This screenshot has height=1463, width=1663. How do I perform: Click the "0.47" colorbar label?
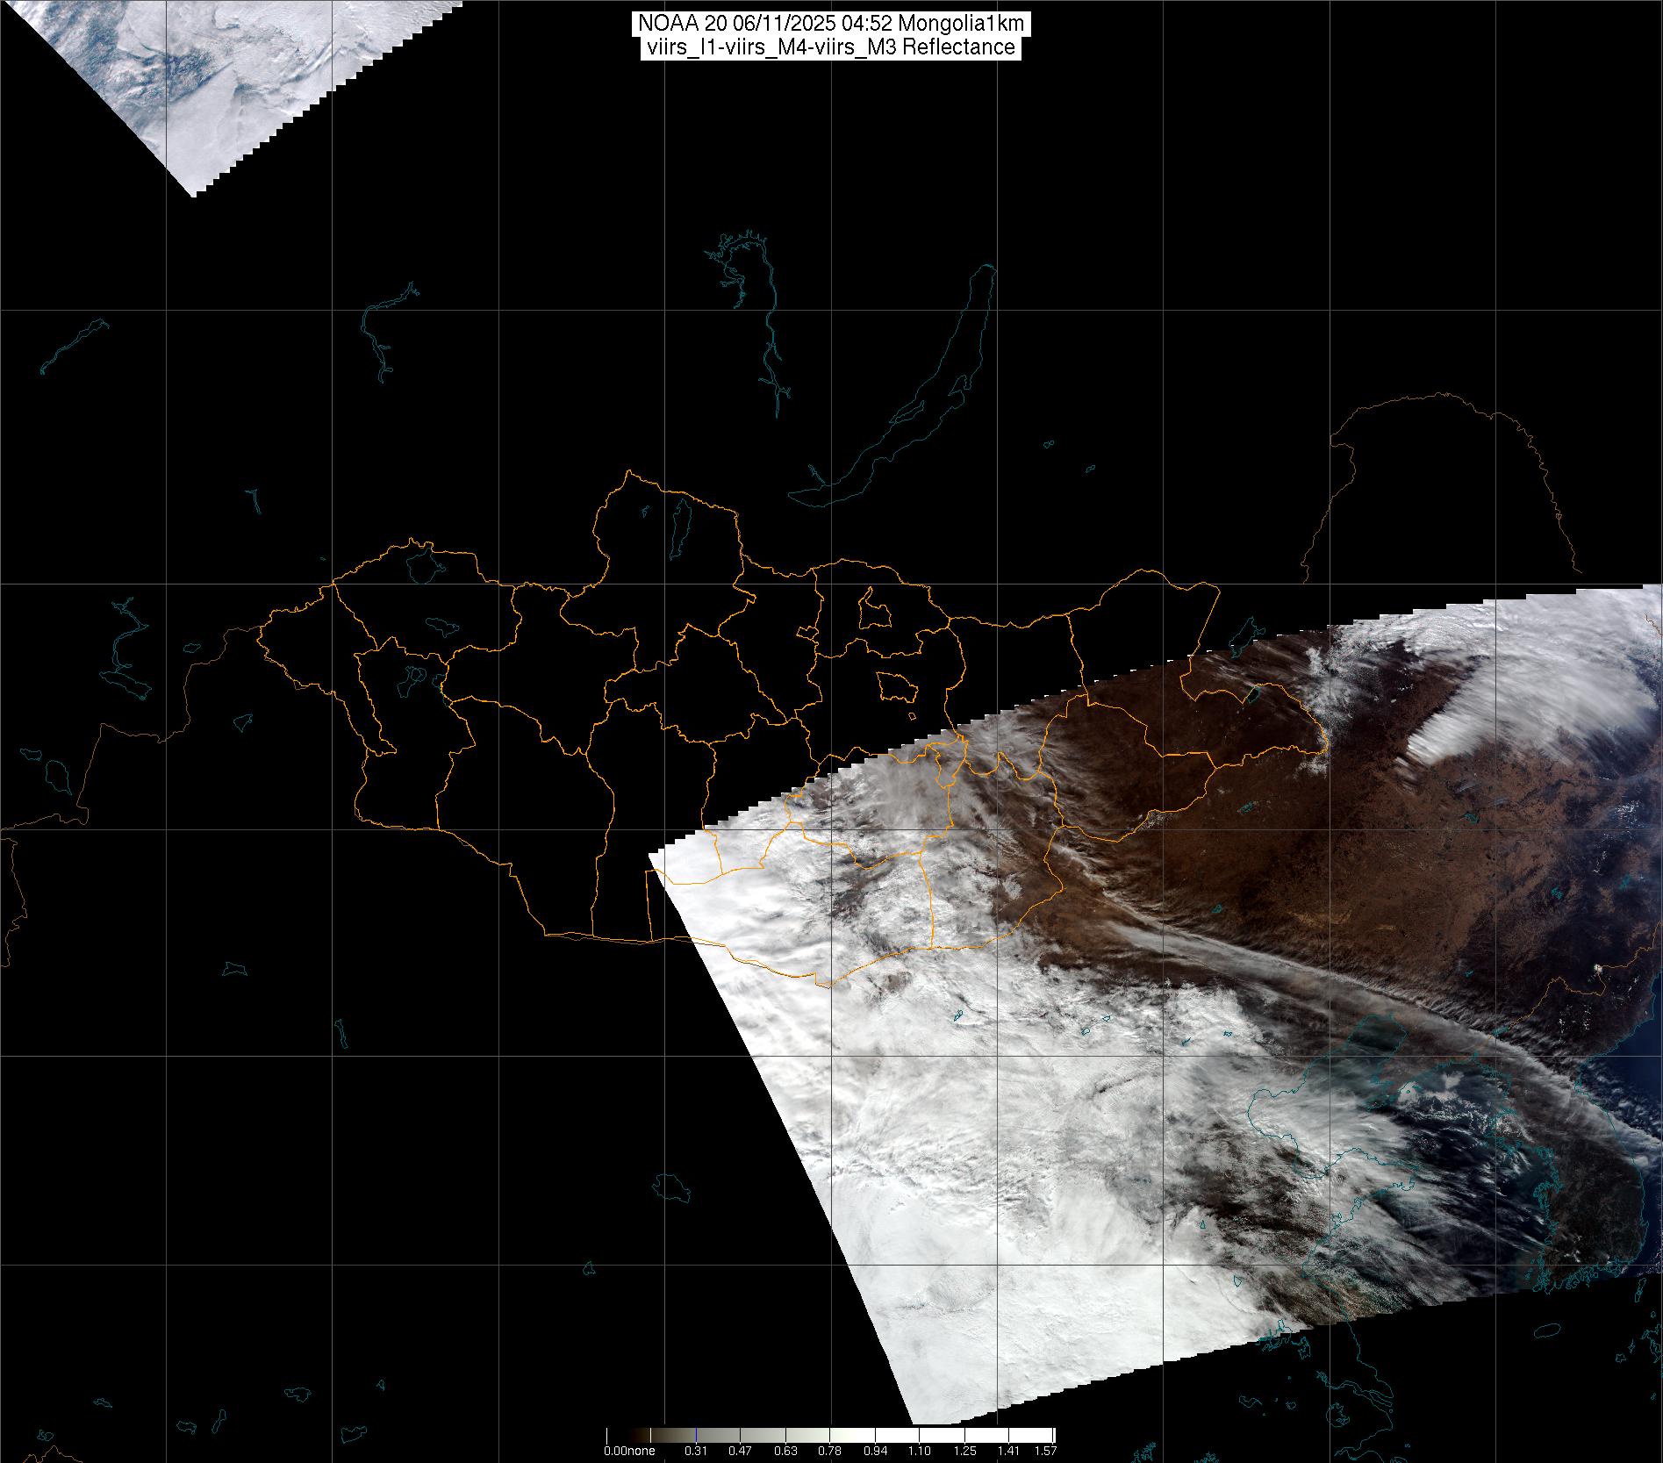(741, 1451)
